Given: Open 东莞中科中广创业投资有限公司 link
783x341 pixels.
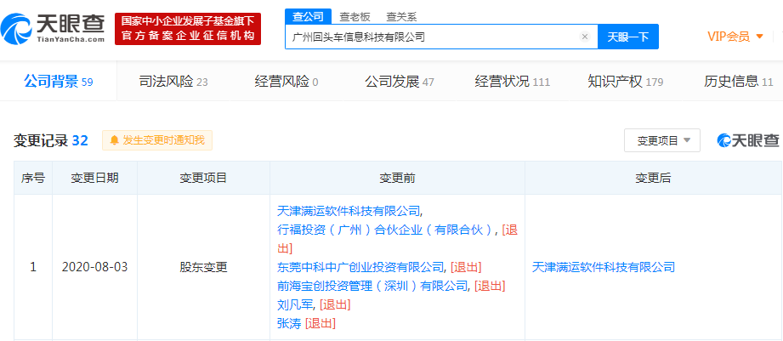Looking at the screenshot, I should coord(360,267).
